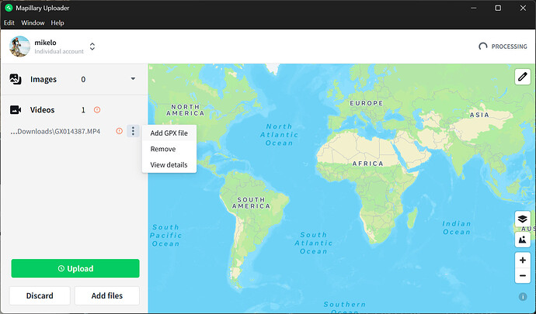Click the imagery coverage icon on map
The width and height of the screenshot is (536, 314).
pos(522,240)
